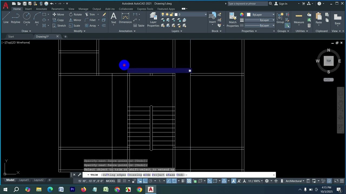Switch to Layout1 tab
The width and height of the screenshot is (346, 194).
click(24, 180)
